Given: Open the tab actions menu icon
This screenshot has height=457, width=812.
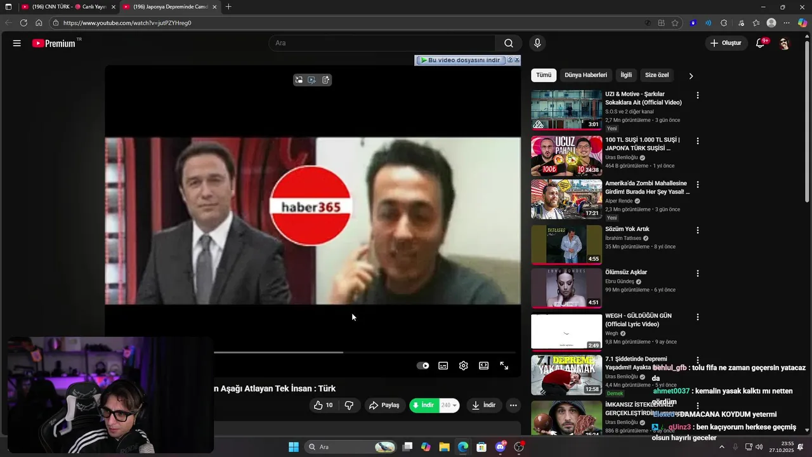Looking at the screenshot, I should (8, 7).
